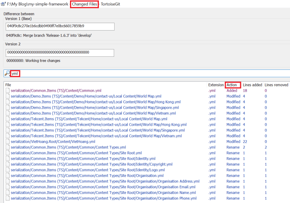
Task: Click the file icon next to Logo.yml
Action: click(x=7, y=170)
